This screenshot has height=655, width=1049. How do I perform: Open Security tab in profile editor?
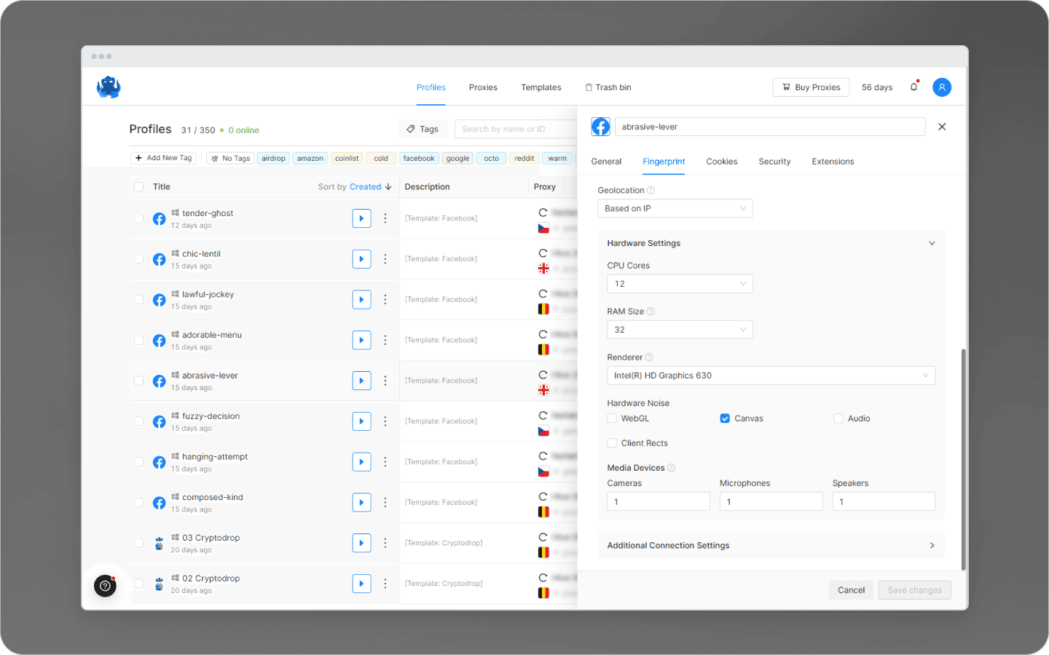click(774, 162)
